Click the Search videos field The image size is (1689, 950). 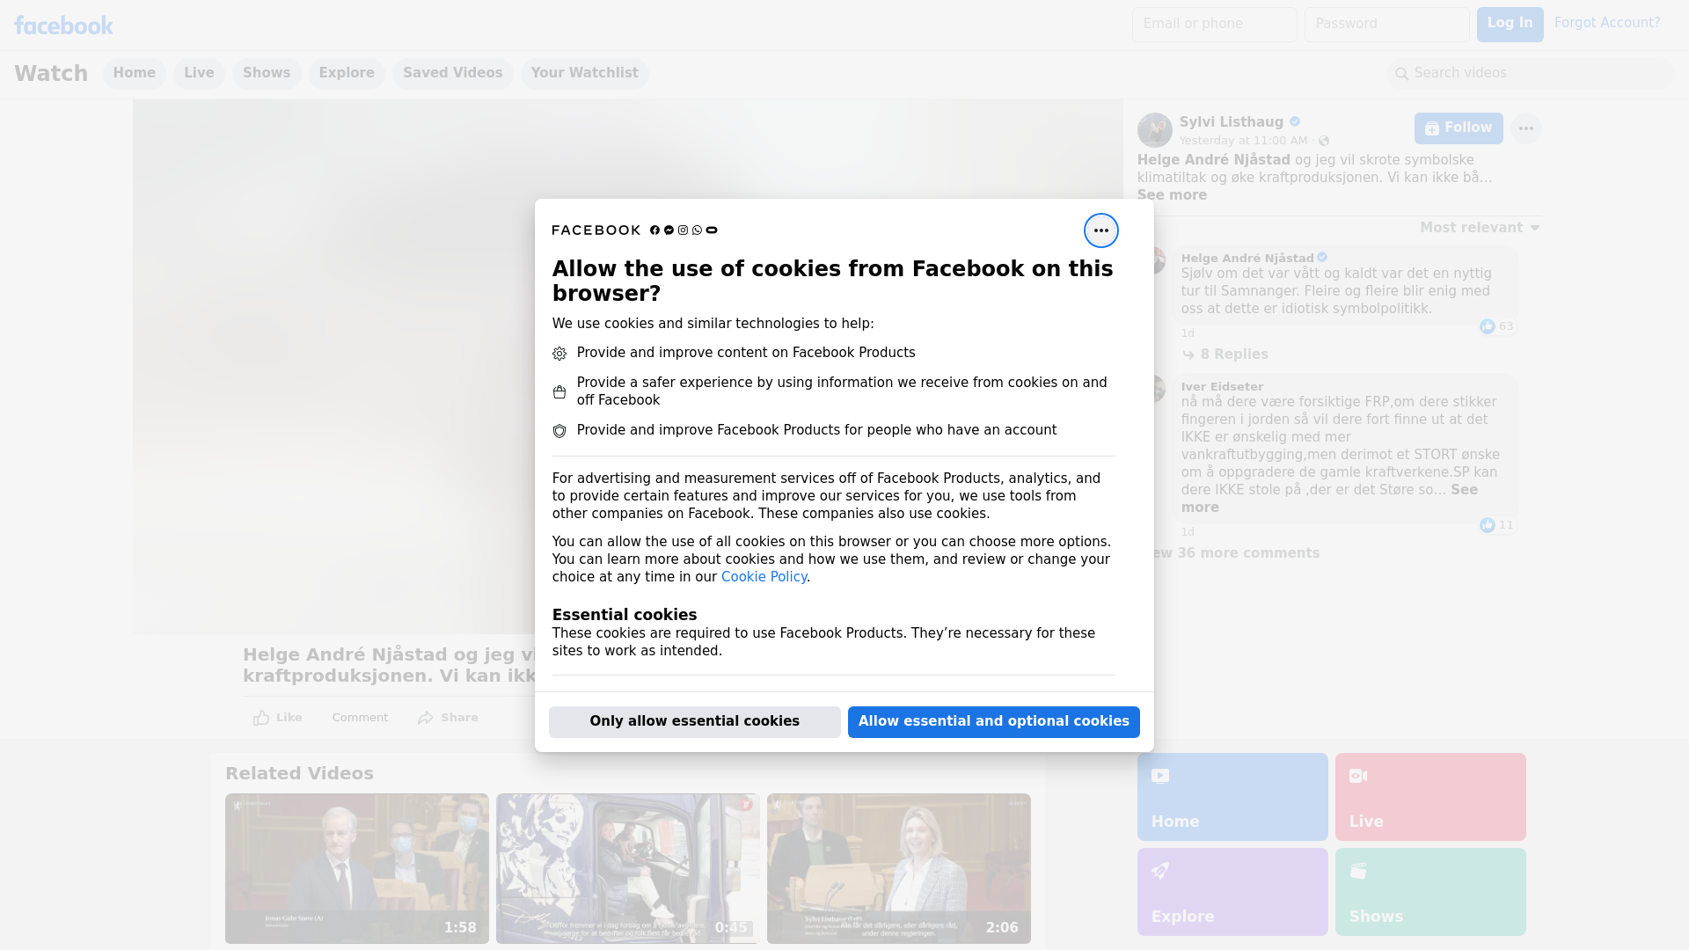click(1531, 74)
